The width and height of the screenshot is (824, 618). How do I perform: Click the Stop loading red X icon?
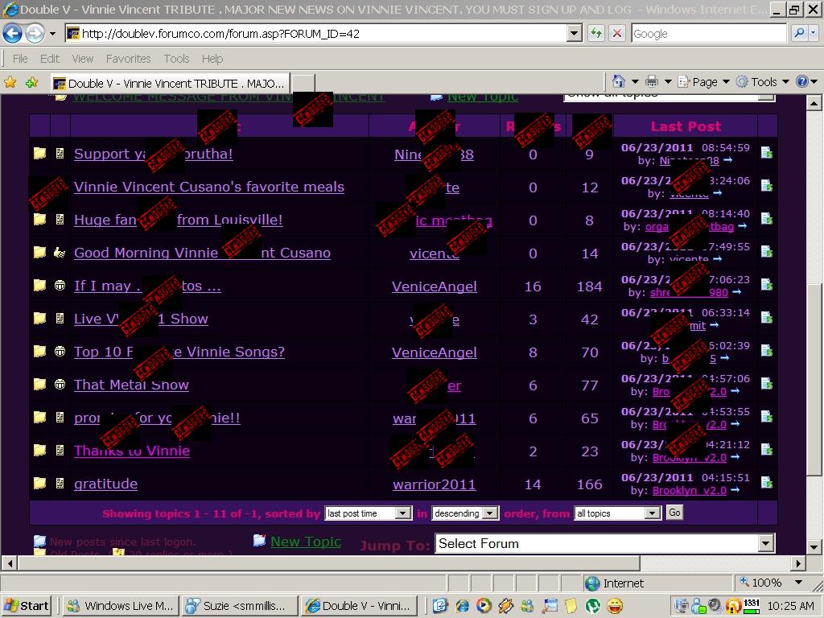coord(617,34)
